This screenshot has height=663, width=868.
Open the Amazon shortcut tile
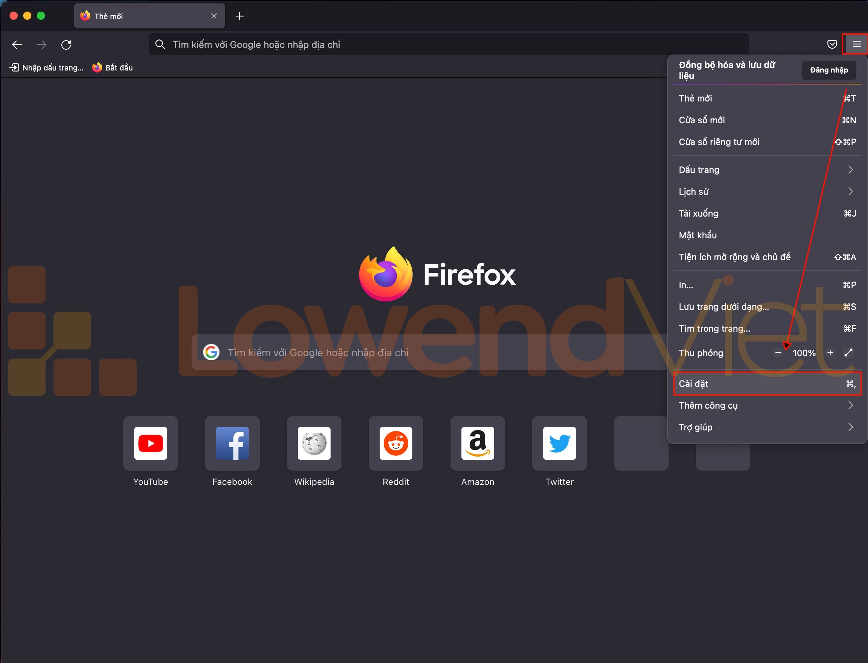tap(478, 443)
